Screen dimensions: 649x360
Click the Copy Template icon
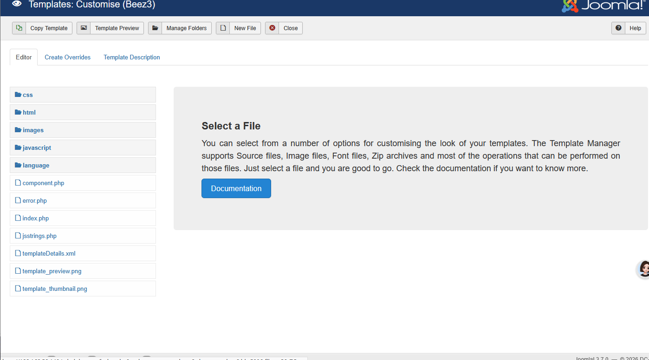(19, 28)
